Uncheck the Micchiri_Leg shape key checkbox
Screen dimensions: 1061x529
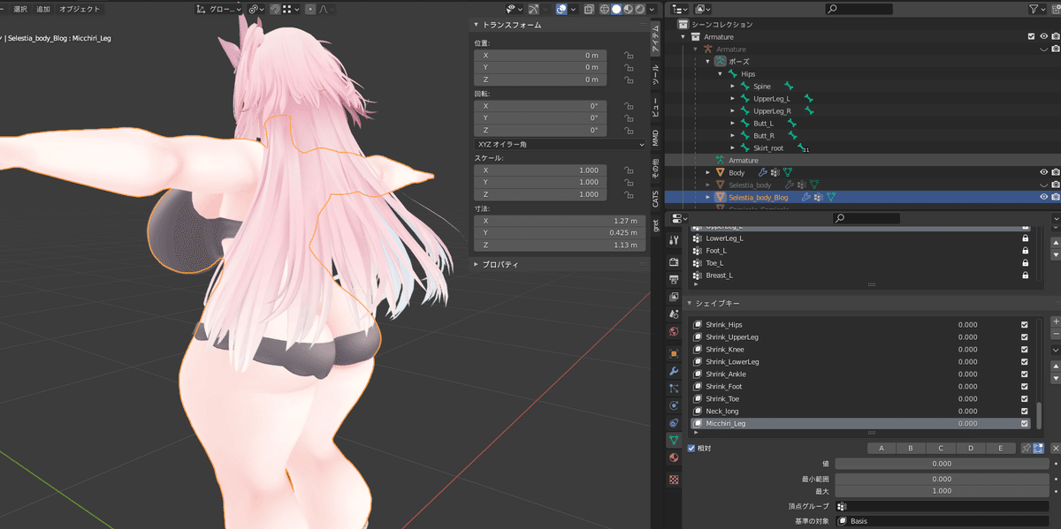1025,424
